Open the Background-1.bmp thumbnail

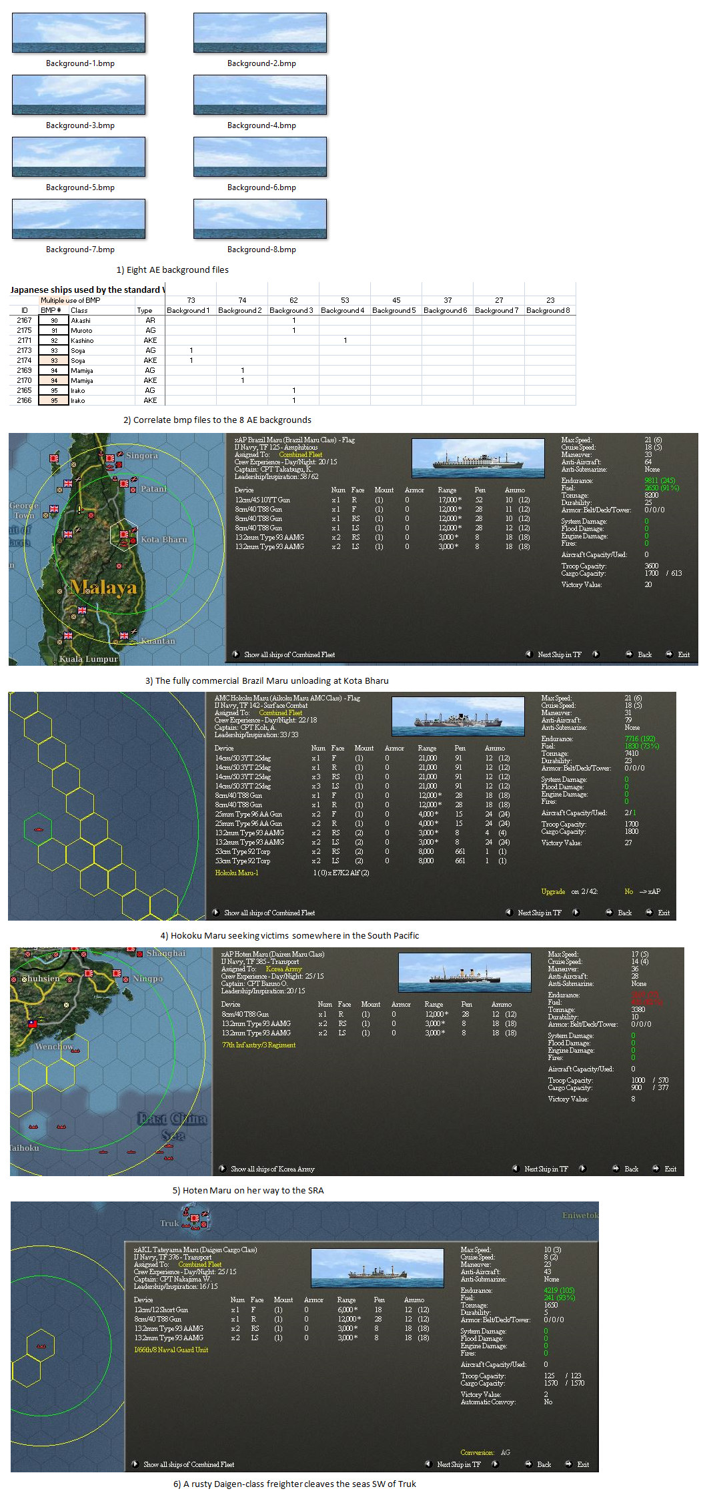(x=79, y=33)
